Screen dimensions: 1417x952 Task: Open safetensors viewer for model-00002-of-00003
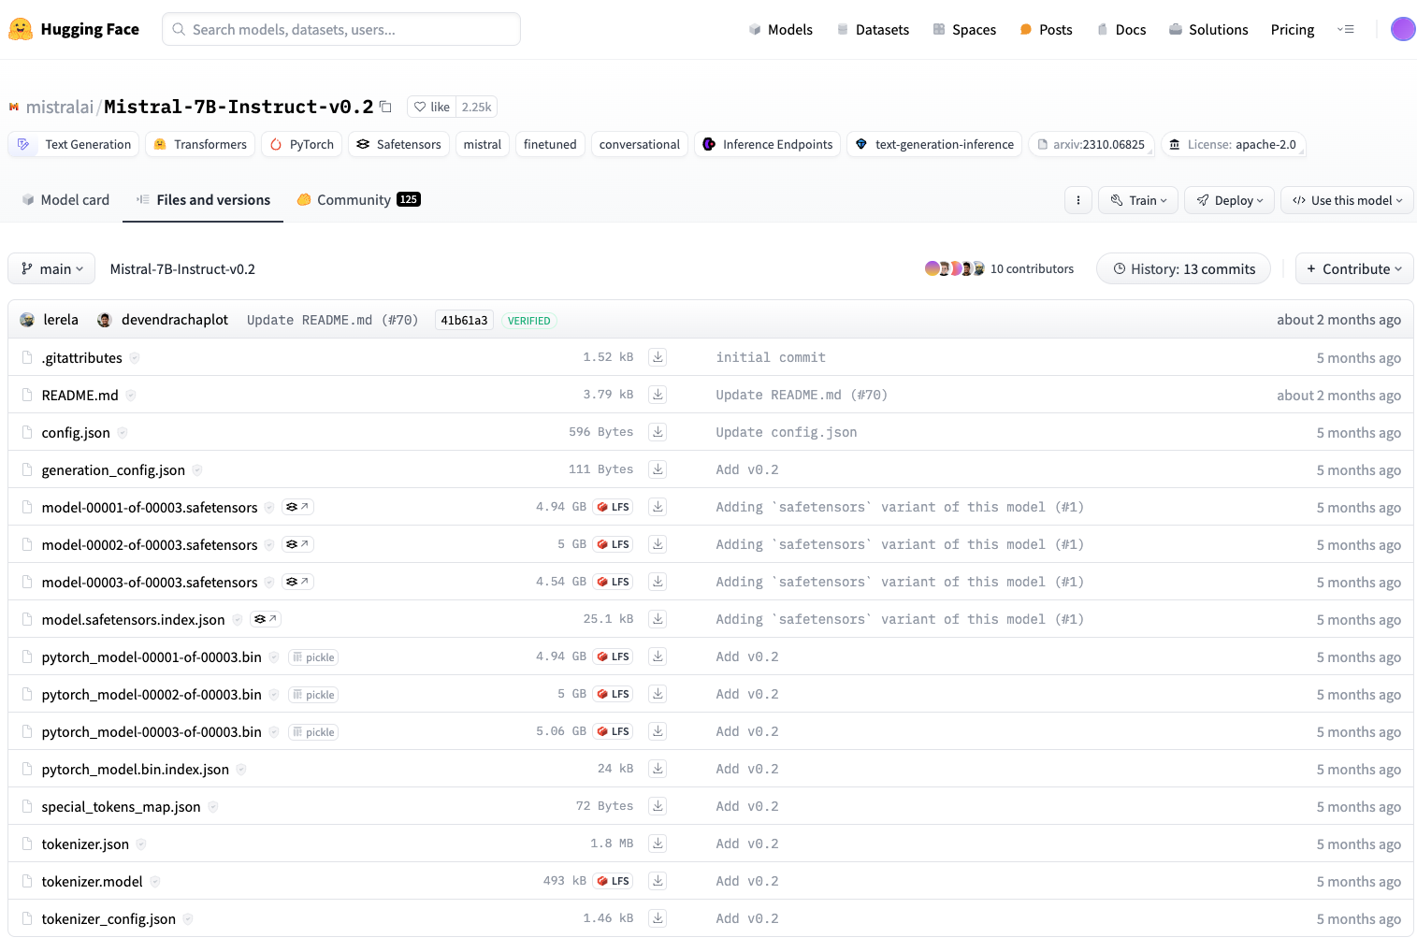(x=297, y=544)
